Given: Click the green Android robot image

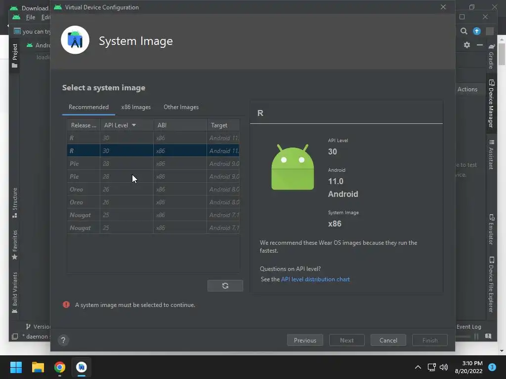Looking at the screenshot, I should coord(293,167).
